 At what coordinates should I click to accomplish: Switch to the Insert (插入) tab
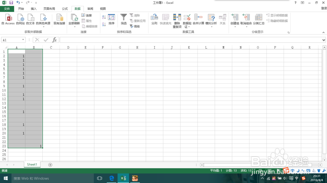34,9
